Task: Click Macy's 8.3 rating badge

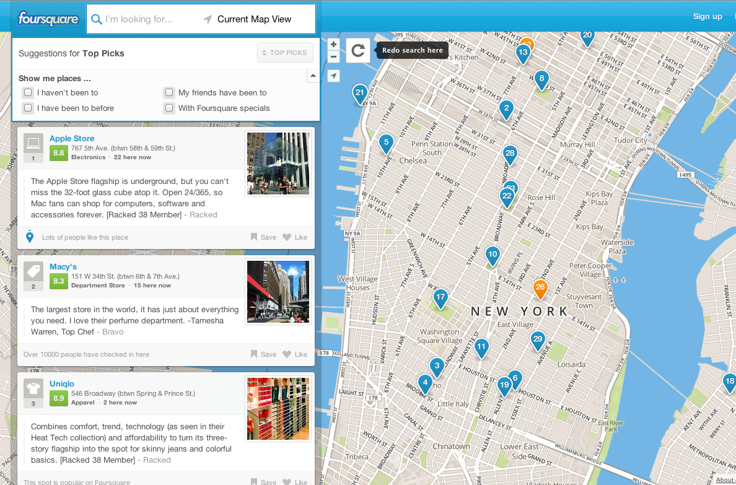Action: click(x=59, y=281)
